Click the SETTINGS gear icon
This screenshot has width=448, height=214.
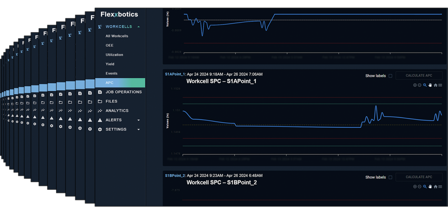[99, 129]
